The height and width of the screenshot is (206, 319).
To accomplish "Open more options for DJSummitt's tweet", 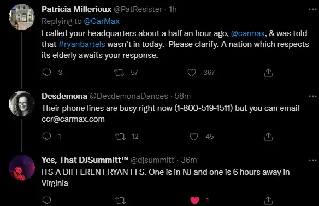I will pos(312,160).
